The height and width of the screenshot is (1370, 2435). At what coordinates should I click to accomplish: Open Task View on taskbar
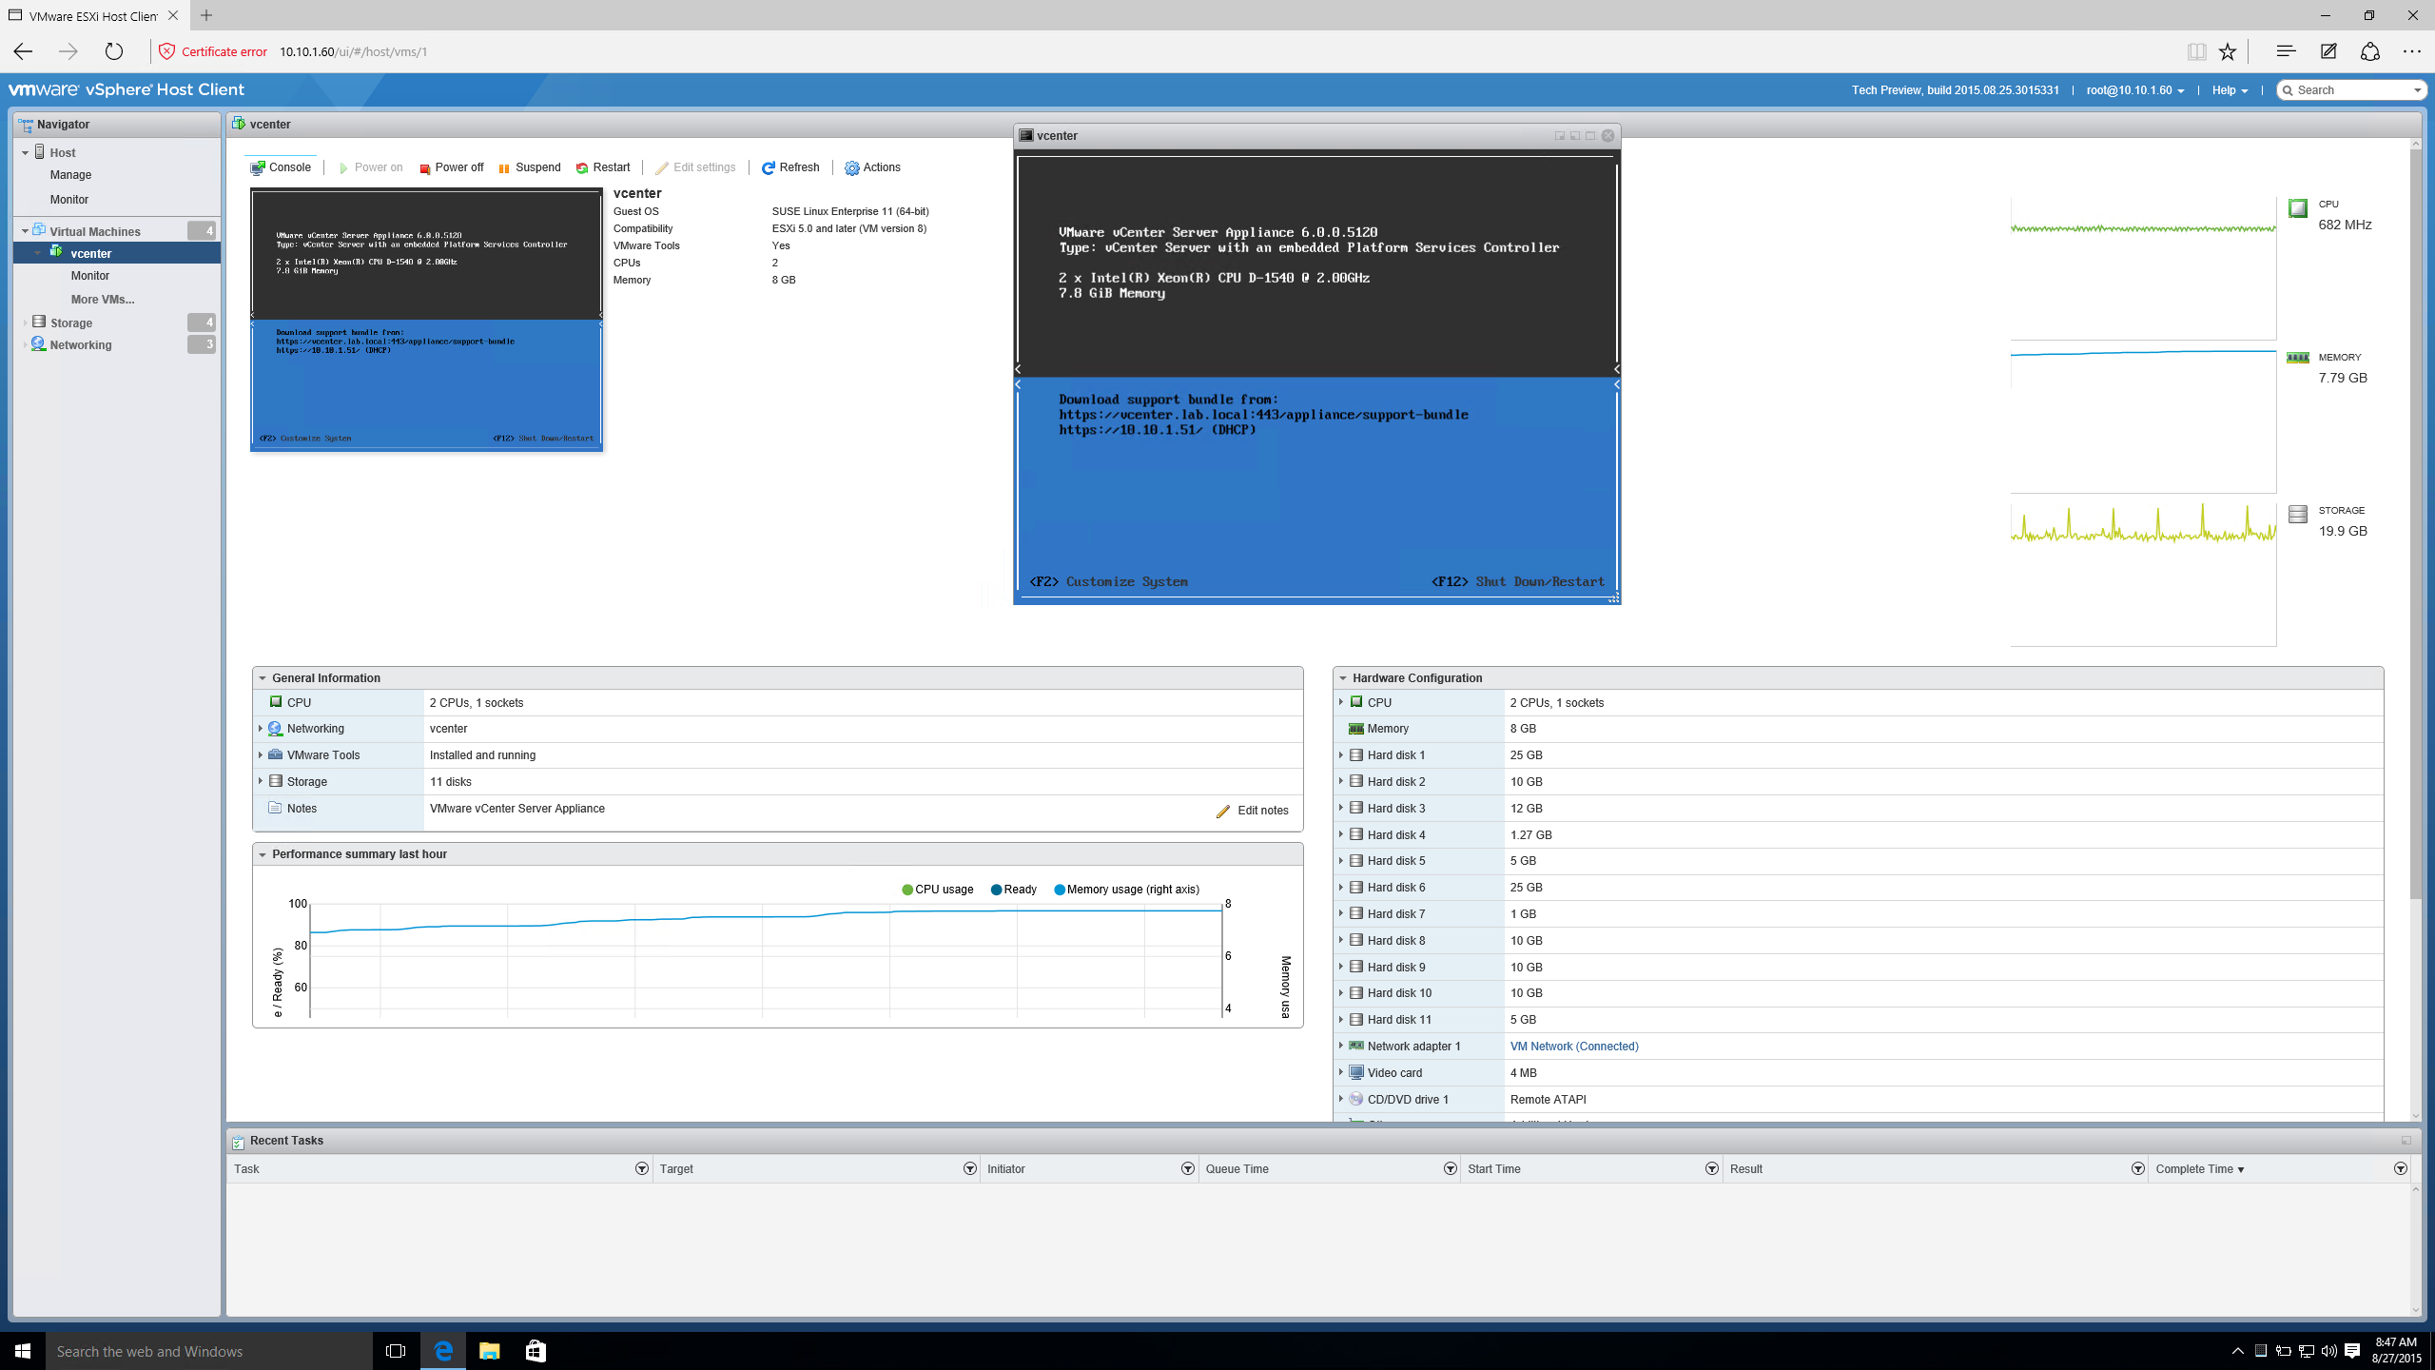point(396,1351)
